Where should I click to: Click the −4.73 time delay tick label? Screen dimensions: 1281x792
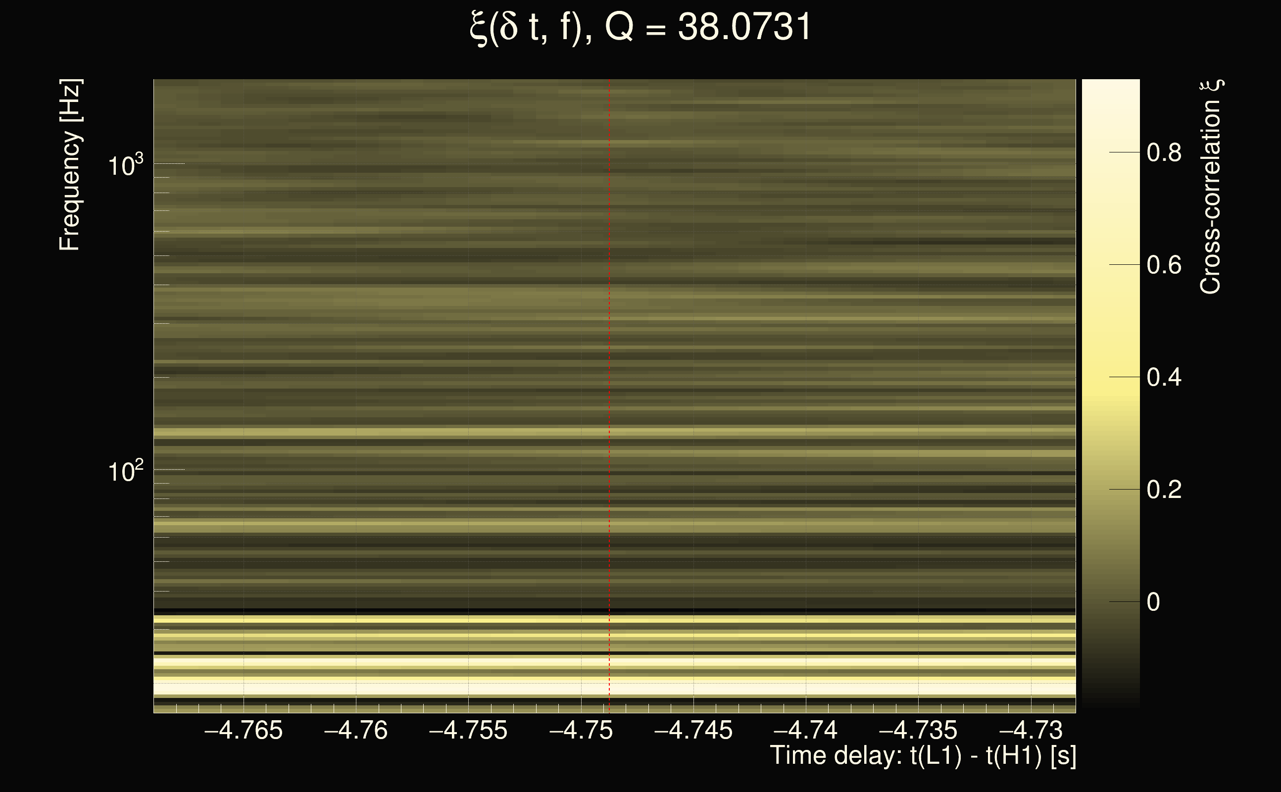point(1031,730)
